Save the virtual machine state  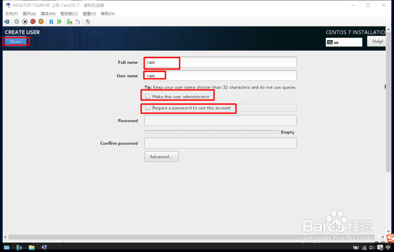pyautogui.click(x=41, y=21)
